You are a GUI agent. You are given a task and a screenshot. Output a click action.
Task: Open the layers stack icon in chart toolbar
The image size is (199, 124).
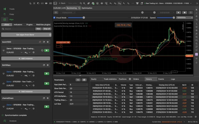pyautogui.click(x=97, y=3)
